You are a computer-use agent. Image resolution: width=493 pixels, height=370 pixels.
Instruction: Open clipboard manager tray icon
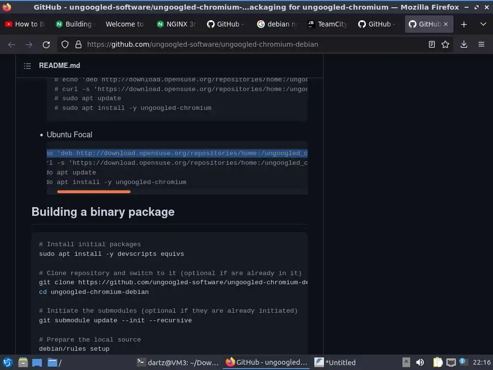click(x=438, y=362)
